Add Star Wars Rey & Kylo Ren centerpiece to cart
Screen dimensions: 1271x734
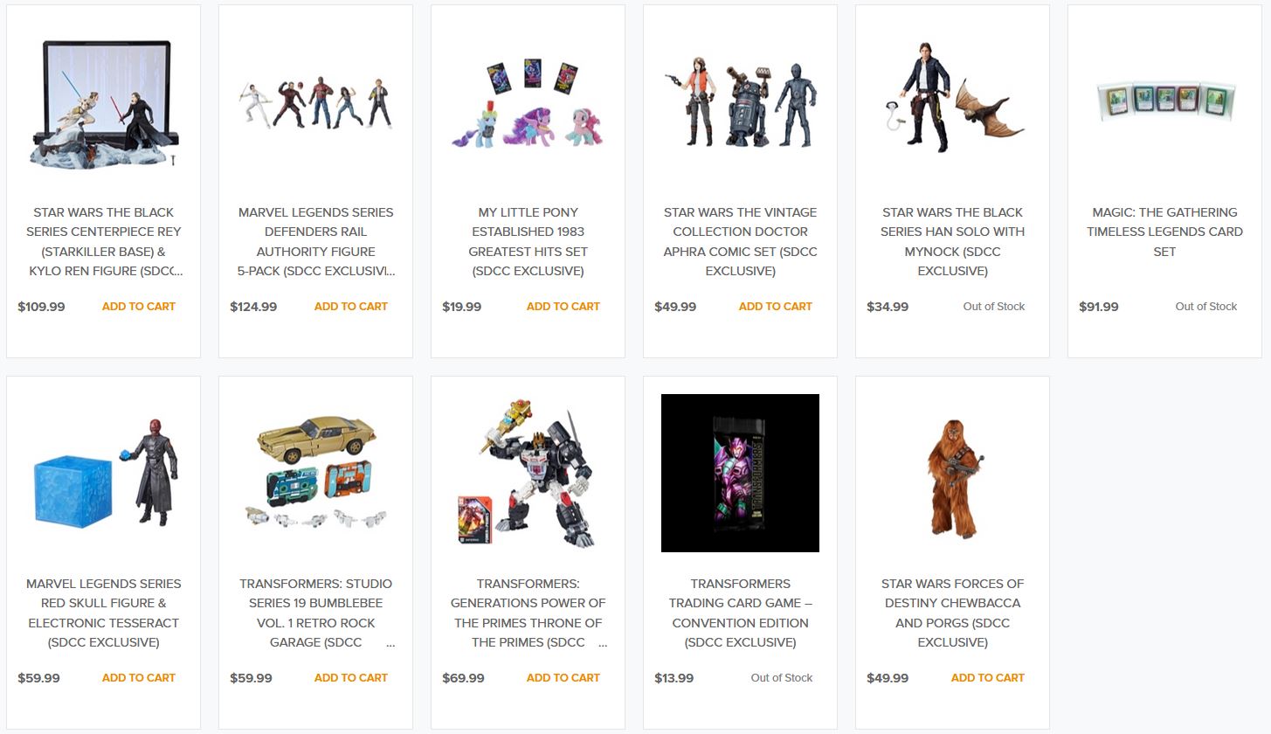pyautogui.click(x=139, y=307)
